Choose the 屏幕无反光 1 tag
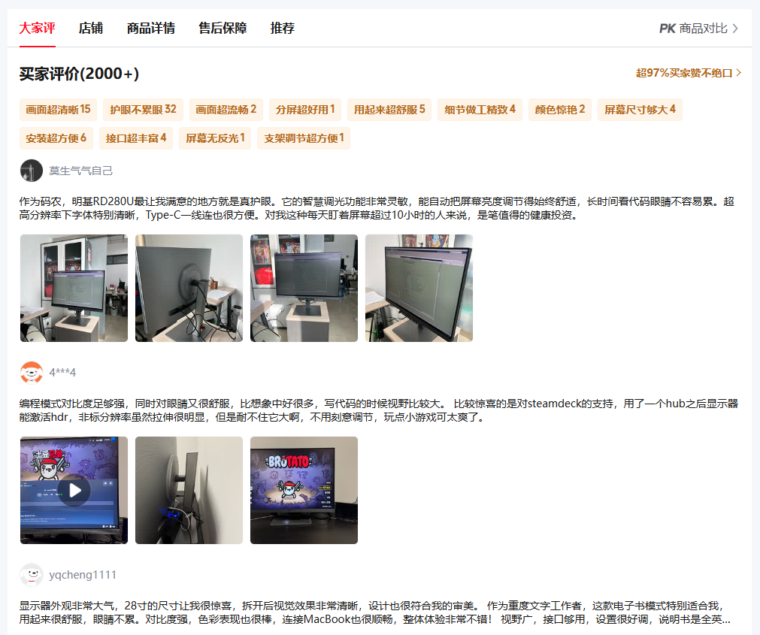760x635 pixels. pyautogui.click(x=215, y=138)
